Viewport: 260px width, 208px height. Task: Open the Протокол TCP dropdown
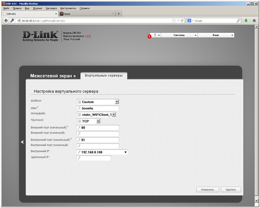(89, 121)
